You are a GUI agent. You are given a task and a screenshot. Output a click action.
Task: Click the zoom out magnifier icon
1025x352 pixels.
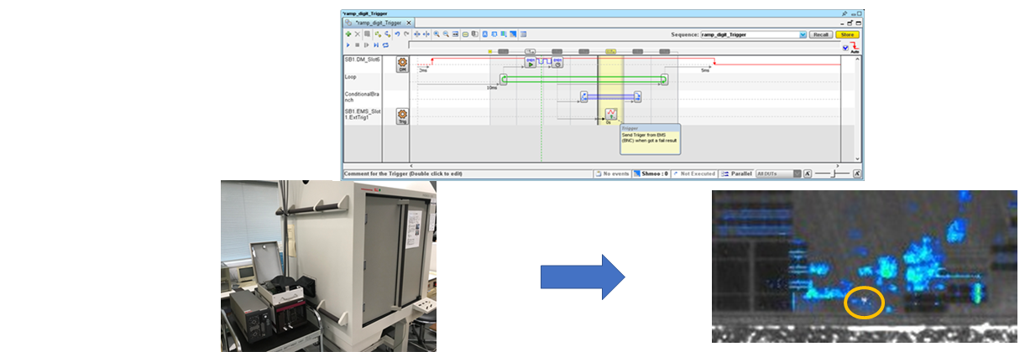[x=446, y=34]
